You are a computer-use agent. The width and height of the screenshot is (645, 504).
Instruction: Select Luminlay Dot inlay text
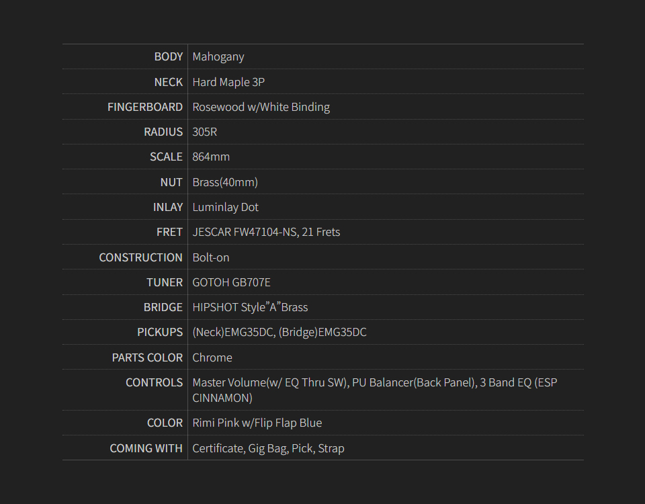[225, 207]
